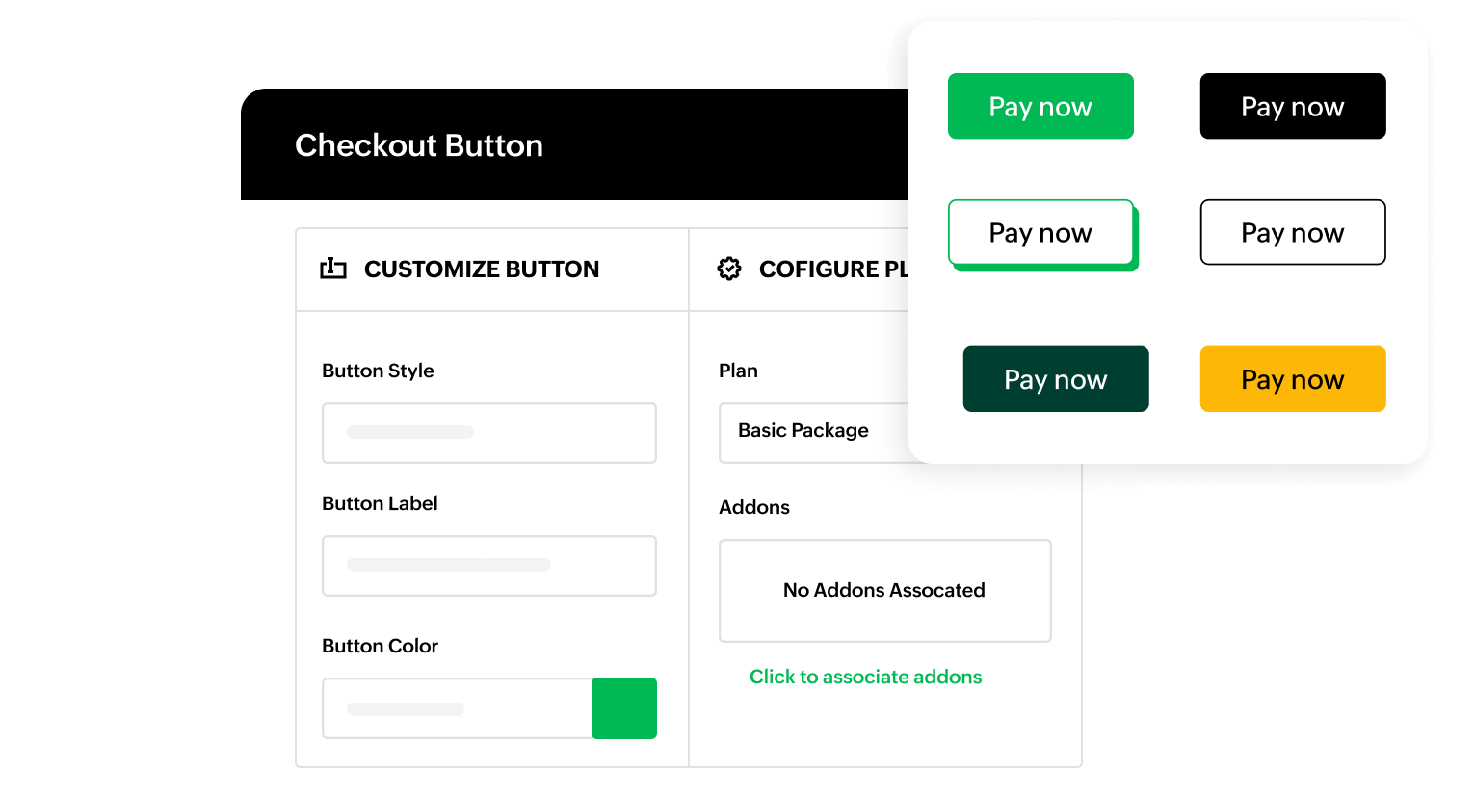Pick the yellow Pay now variant
Image resolution: width=1474 pixels, height=793 pixels.
(x=1293, y=379)
